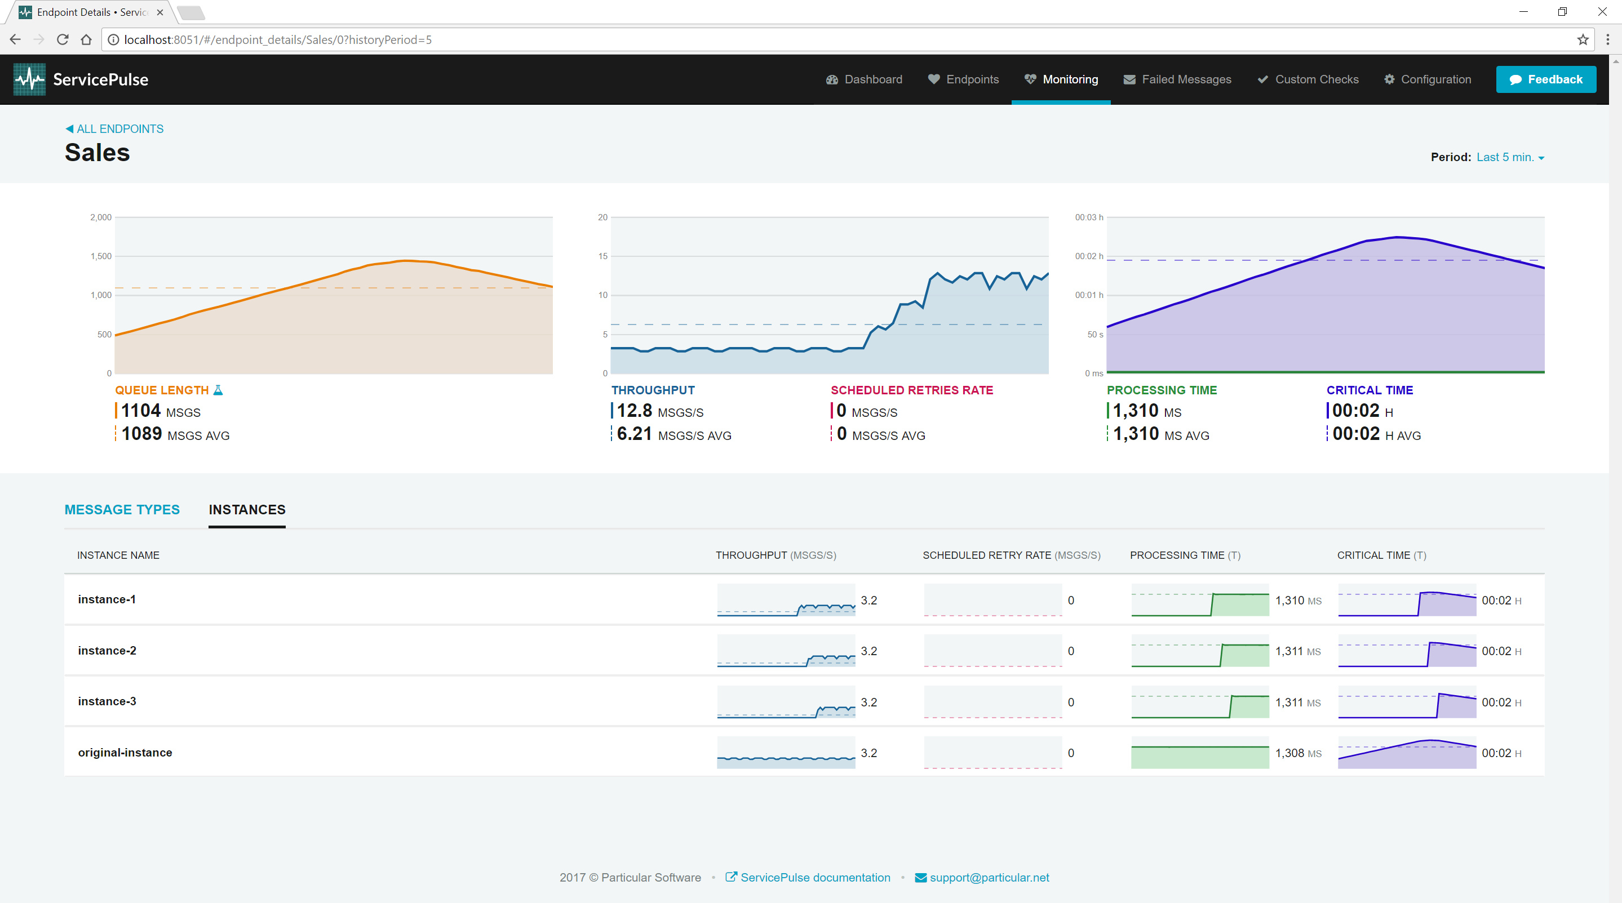Click the ALL ENDPOINTS breadcrumb link
1622x903 pixels.
pyautogui.click(x=113, y=128)
